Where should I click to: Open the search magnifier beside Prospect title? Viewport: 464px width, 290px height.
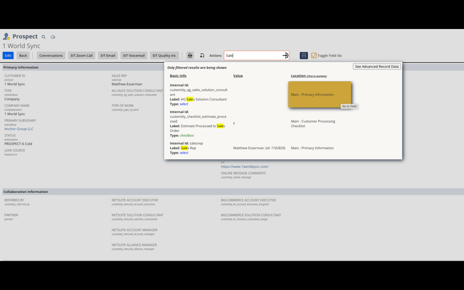coord(43,37)
